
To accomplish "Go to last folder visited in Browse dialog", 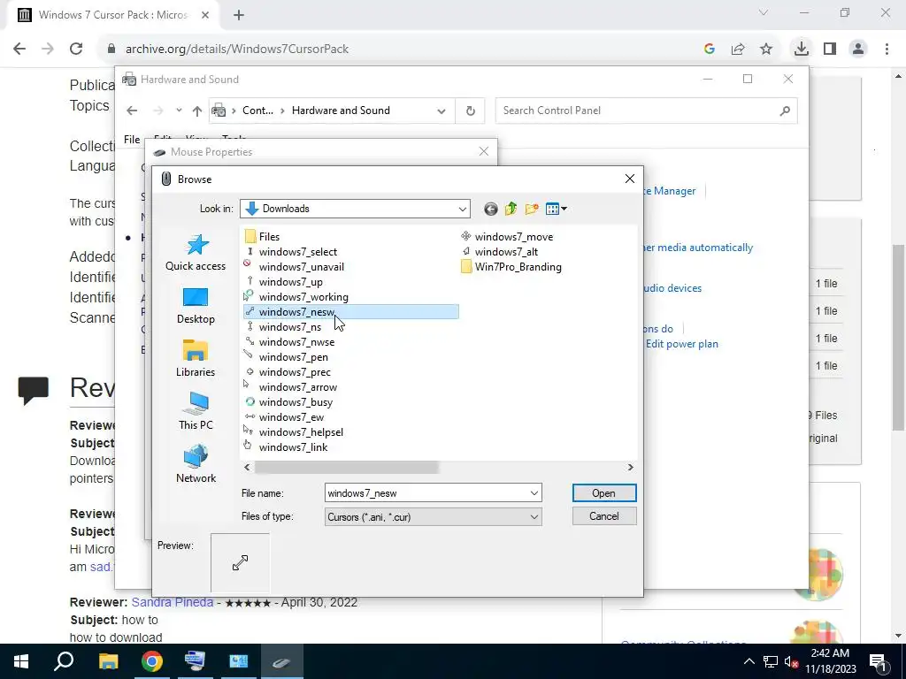I will [490, 209].
